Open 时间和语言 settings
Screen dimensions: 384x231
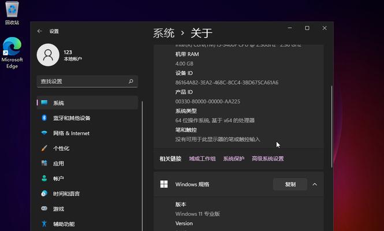click(x=87, y=194)
